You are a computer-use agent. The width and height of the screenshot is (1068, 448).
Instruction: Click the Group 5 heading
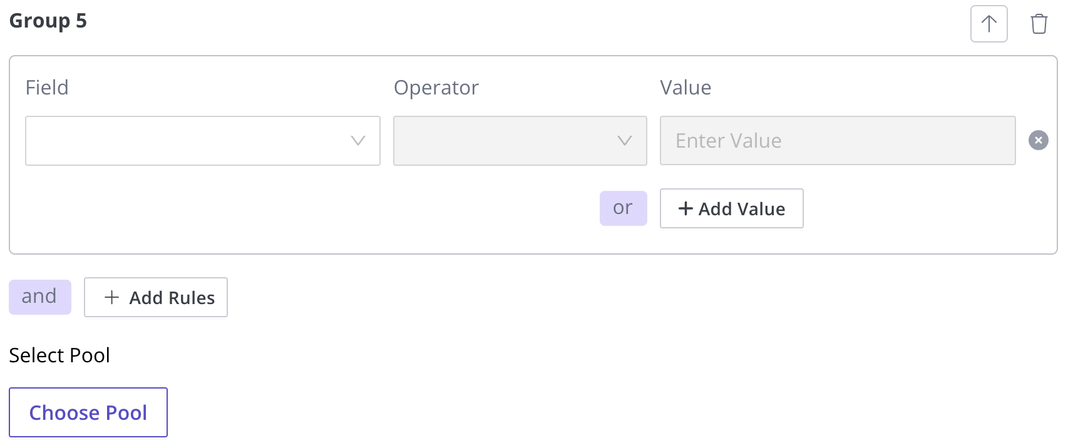click(x=48, y=21)
